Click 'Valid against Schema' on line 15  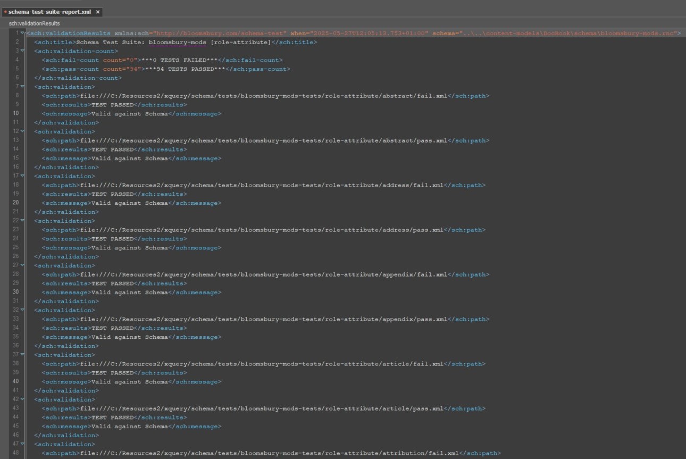[130, 158]
